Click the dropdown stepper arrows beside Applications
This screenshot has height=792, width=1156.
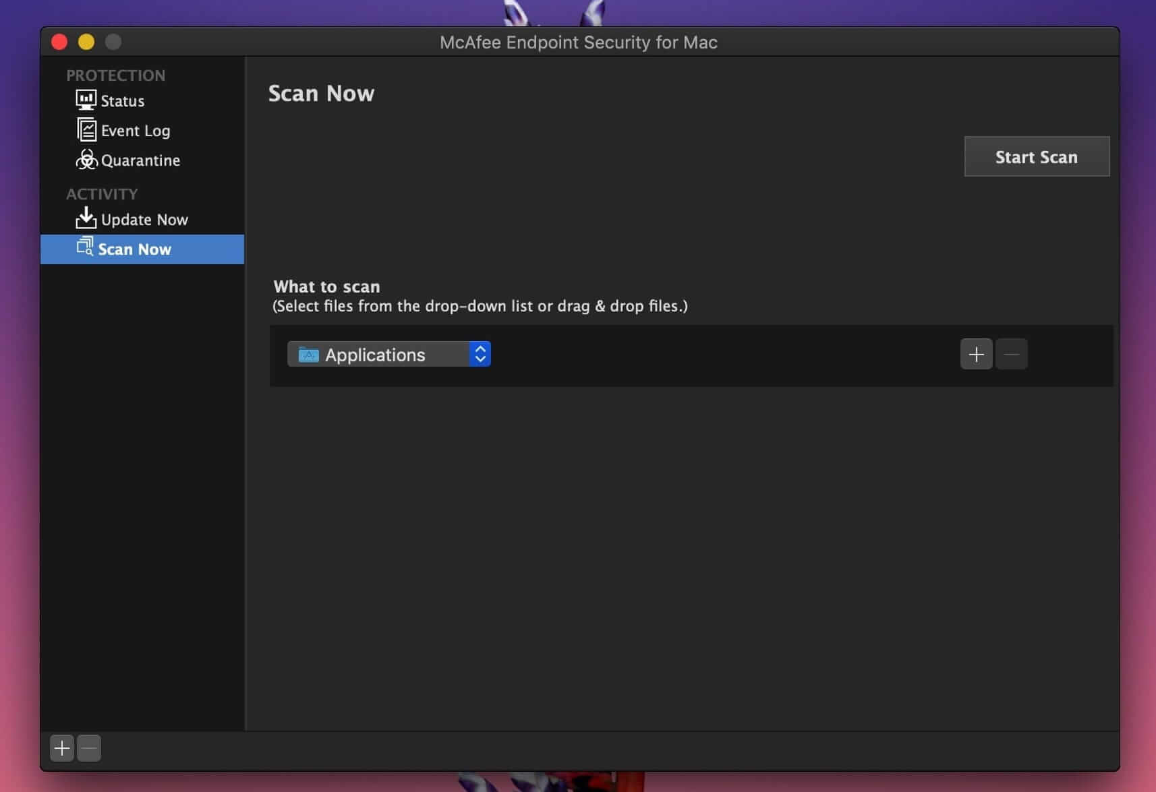[480, 355]
